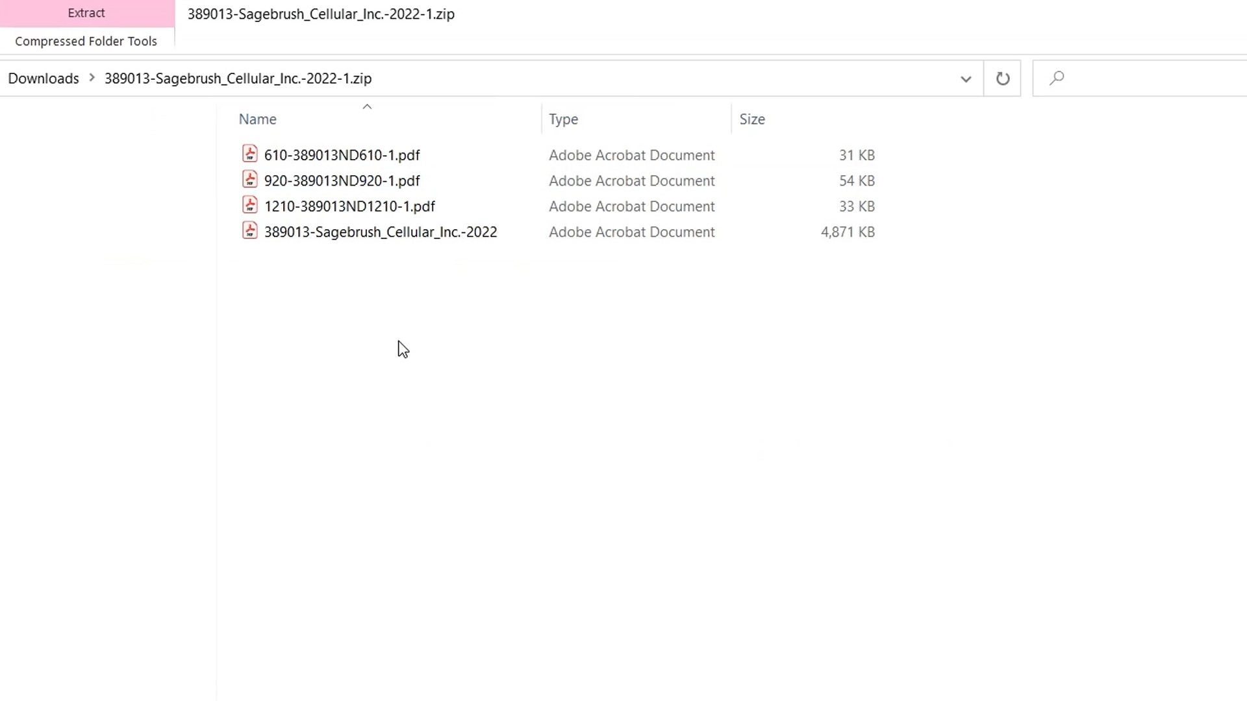Click the 4,871 KB size value

click(x=848, y=232)
